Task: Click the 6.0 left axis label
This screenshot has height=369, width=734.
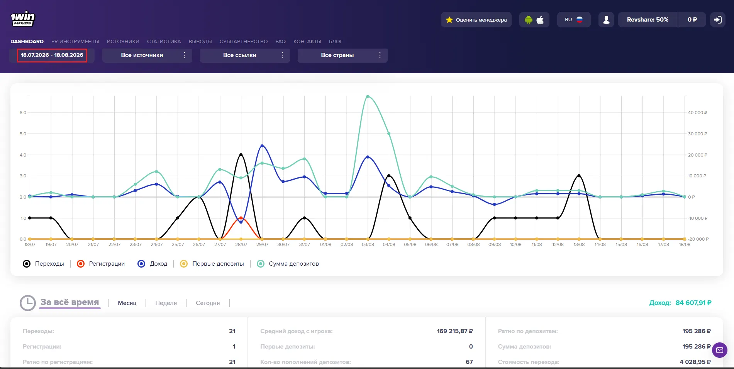Action: [x=23, y=113]
